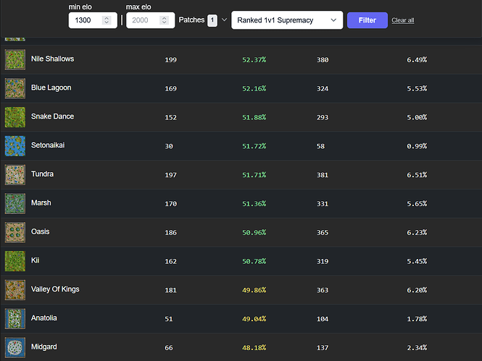Click the max elo stepper arrows
Viewport: 482px width, 361px height.
tap(165, 20)
